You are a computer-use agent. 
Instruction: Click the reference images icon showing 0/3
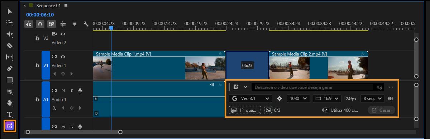click(x=268, y=110)
